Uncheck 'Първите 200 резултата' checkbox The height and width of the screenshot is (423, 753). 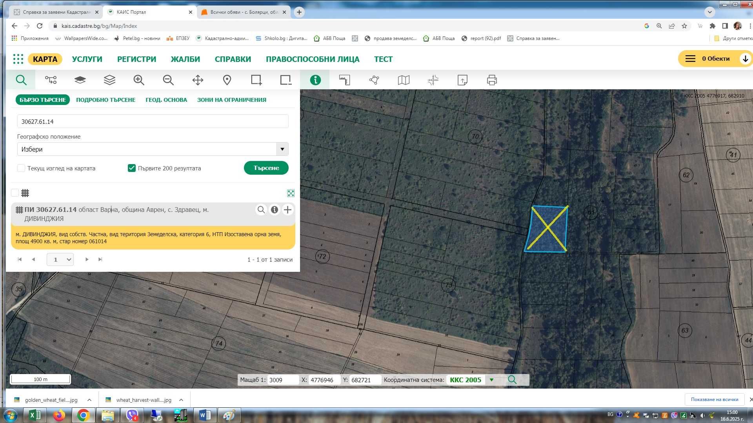tap(132, 168)
